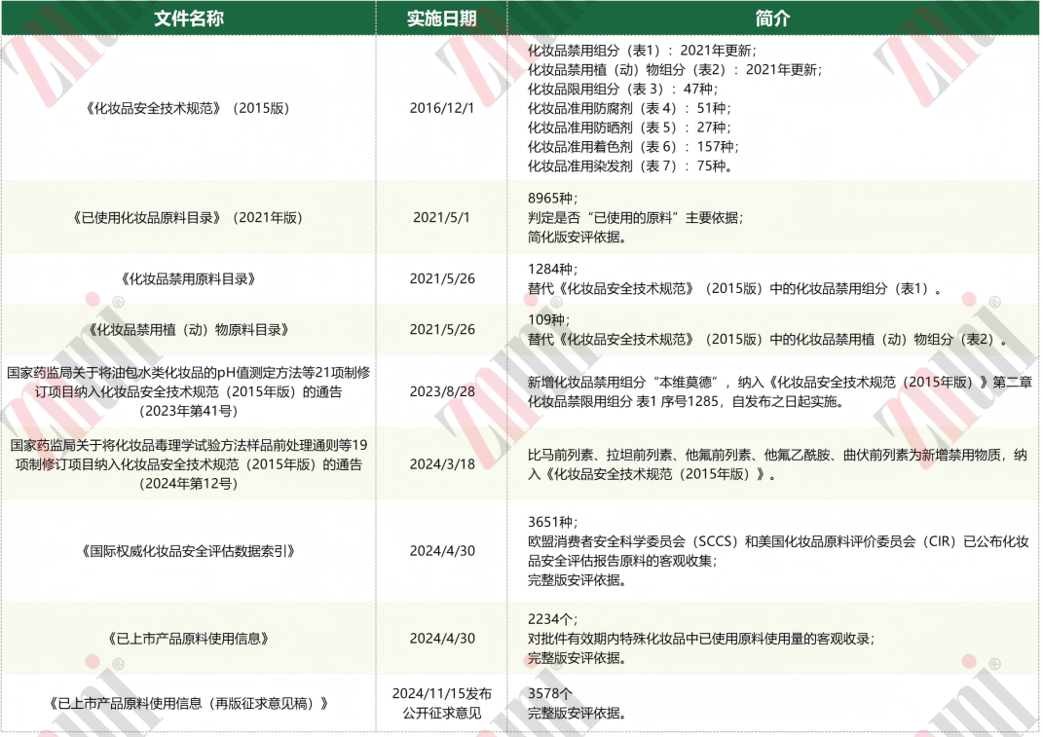Click 化妆品准用着色剂（表6）：157种 line

click(633, 146)
